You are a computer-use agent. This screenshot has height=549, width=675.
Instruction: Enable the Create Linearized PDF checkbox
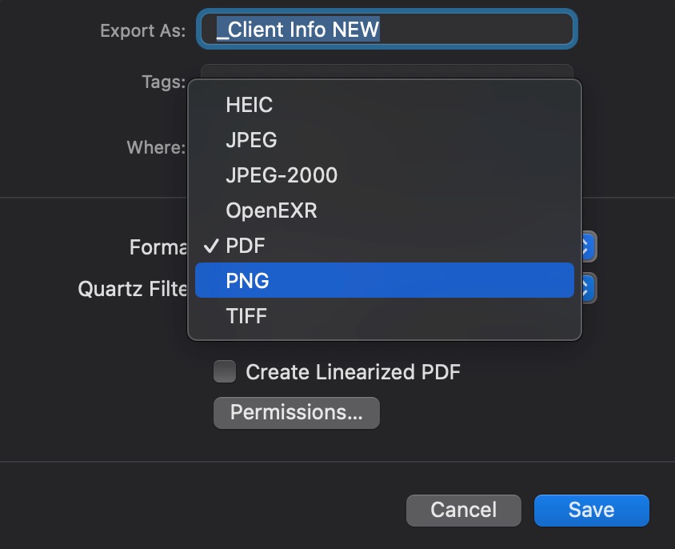(x=224, y=371)
